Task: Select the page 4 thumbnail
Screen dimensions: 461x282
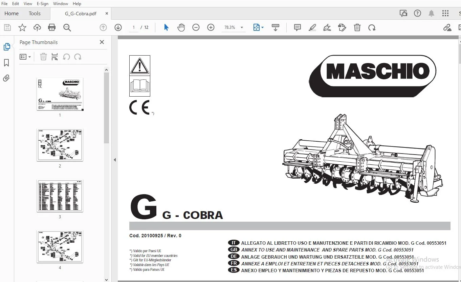Action: pos(60,246)
